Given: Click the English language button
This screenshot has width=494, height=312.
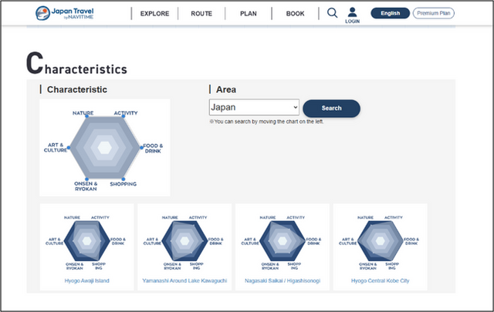Looking at the screenshot, I should (391, 13).
